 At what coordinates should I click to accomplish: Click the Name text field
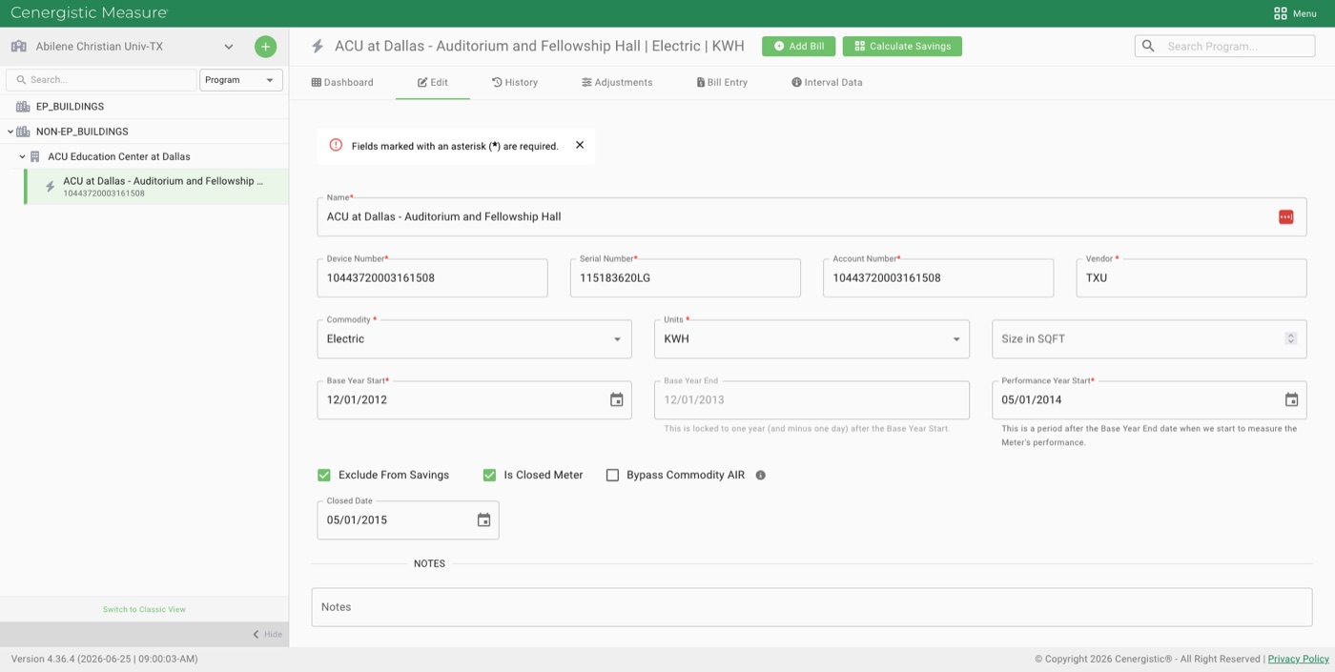point(811,216)
